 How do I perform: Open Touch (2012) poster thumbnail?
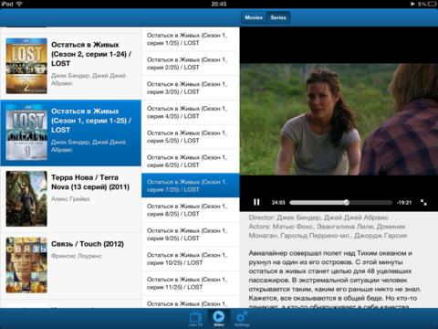point(26,265)
